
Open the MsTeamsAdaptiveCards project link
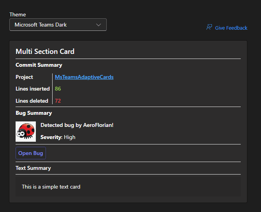pos(84,77)
